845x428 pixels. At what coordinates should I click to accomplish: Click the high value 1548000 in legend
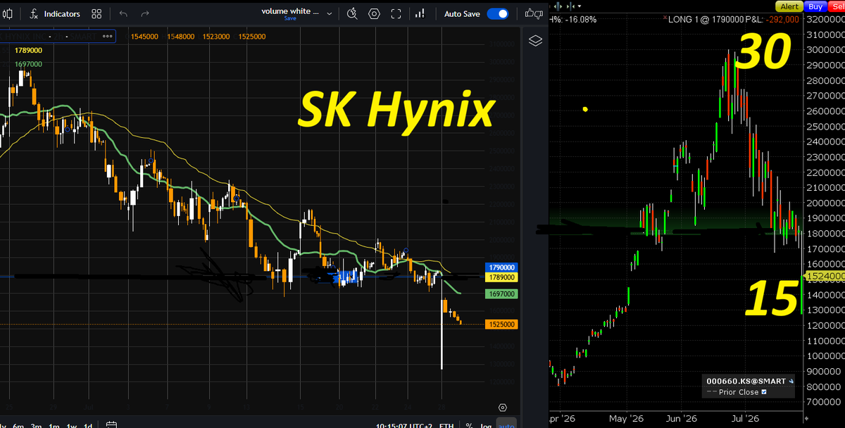(x=181, y=36)
